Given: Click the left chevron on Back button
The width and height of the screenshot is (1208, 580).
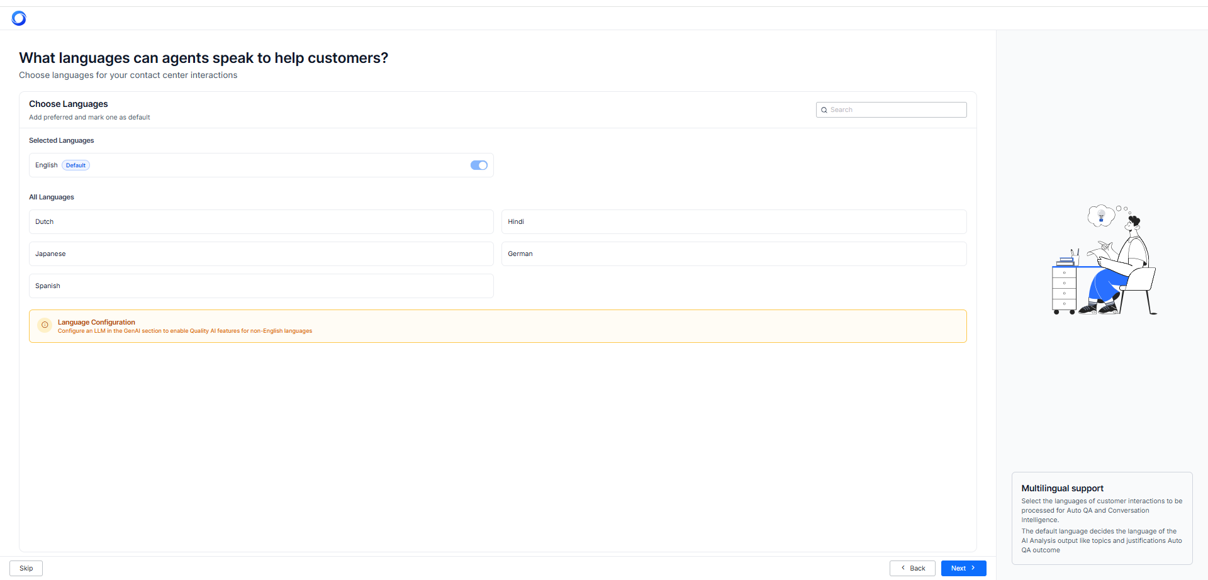Looking at the screenshot, I should click(903, 568).
